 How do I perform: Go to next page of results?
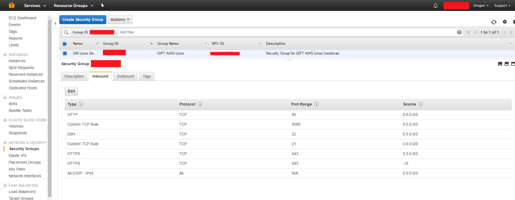(504, 32)
